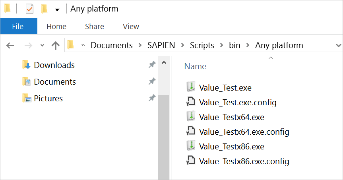This screenshot has width=343, height=180.
Task: Expand the chevron after bin breadcrumb
Action: pyautogui.click(x=248, y=45)
